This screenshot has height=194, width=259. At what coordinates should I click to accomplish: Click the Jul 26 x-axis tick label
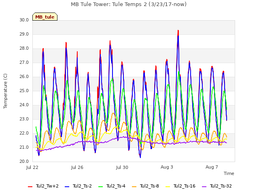(x=77, y=167)
